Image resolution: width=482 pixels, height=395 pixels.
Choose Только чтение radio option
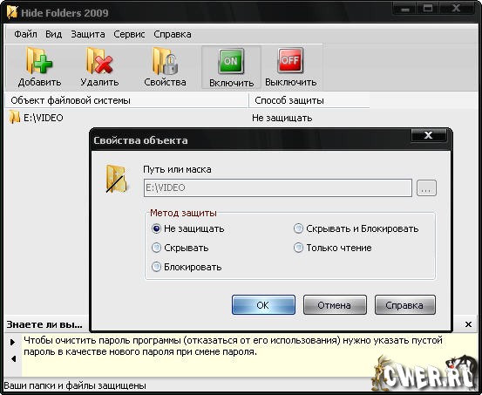tap(298, 248)
